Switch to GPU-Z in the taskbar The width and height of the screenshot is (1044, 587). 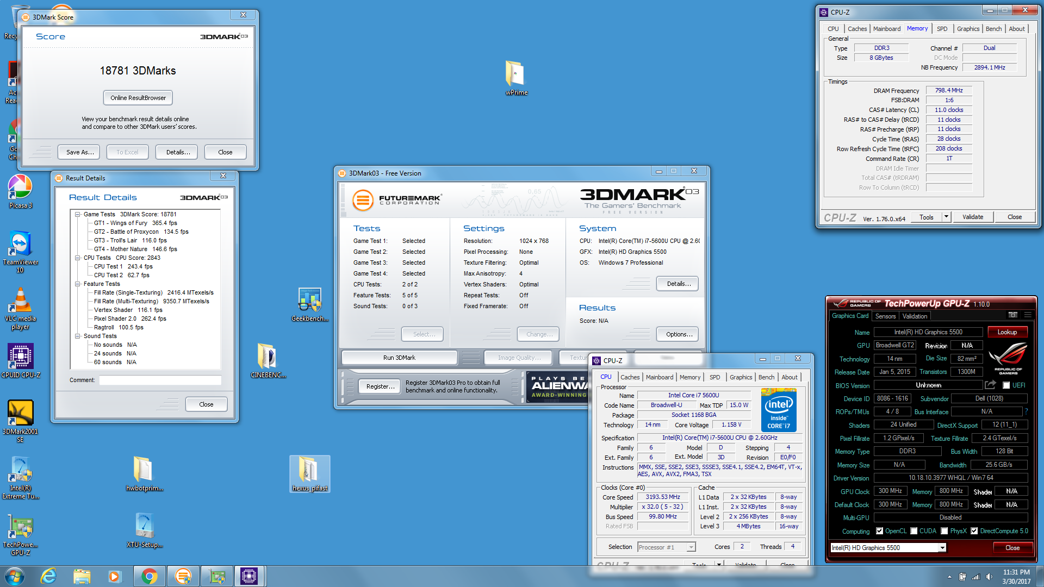click(x=217, y=576)
